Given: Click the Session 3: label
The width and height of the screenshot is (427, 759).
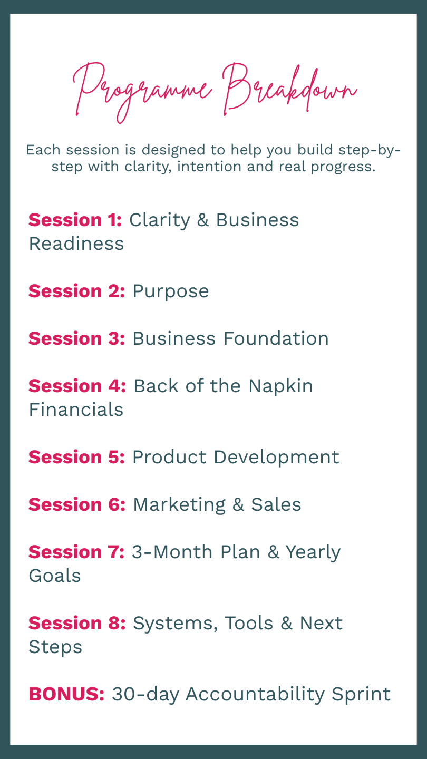Looking at the screenshot, I should point(77,338).
